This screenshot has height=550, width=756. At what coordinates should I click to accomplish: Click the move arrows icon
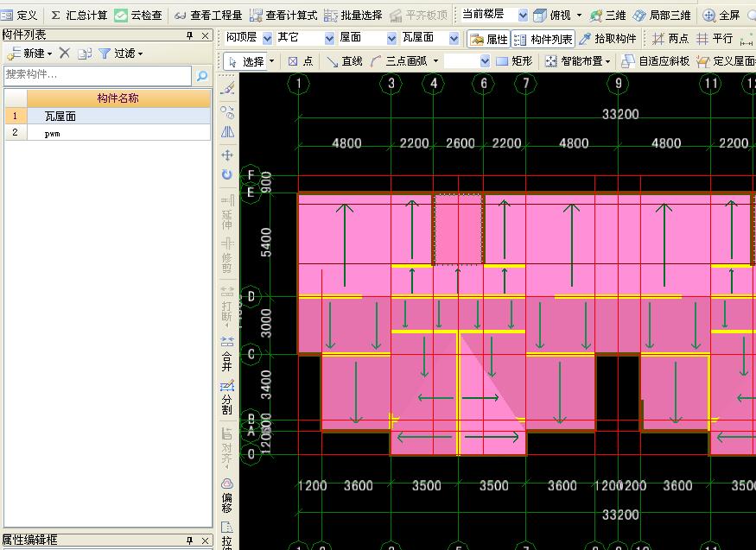227,155
